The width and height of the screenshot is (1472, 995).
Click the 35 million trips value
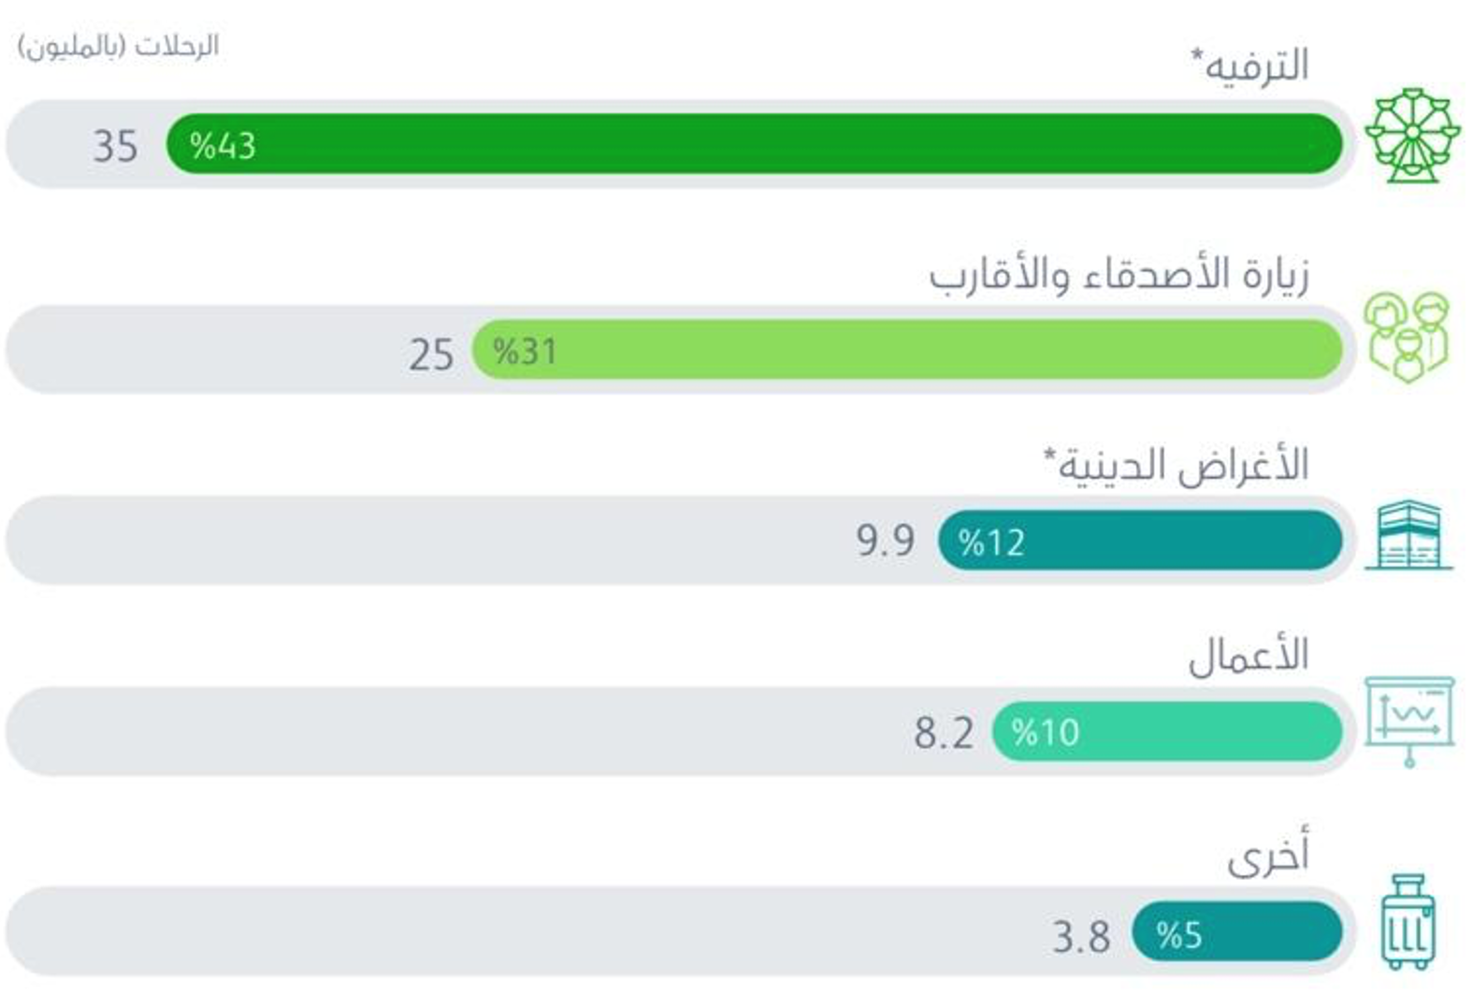pos(115,146)
